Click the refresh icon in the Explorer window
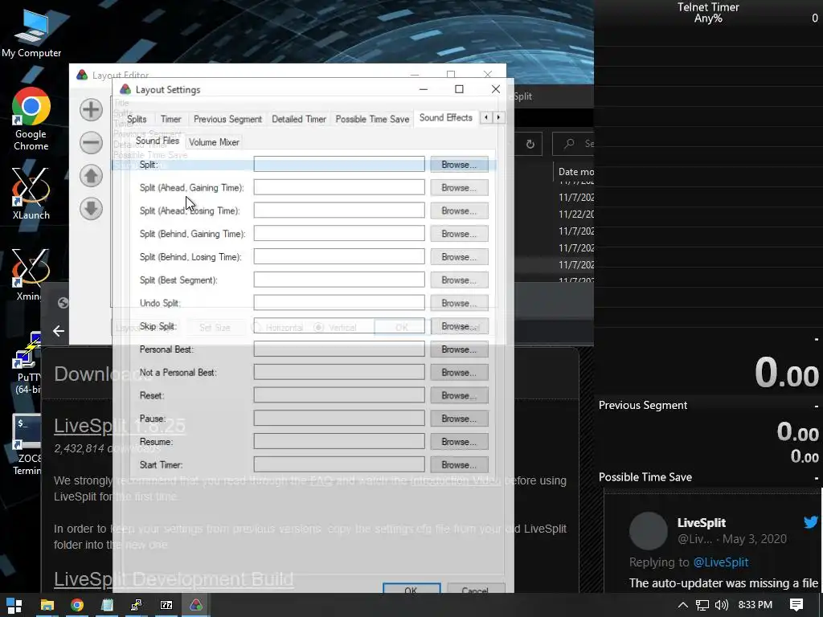This screenshot has width=823, height=617. [x=530, y=144]
